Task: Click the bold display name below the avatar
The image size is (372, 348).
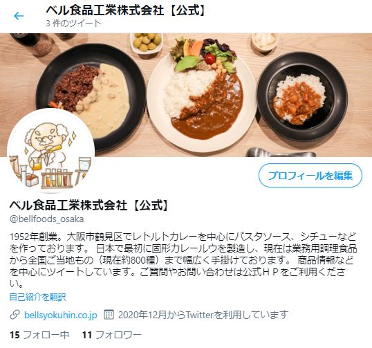Action: click(x=89, y=205)
